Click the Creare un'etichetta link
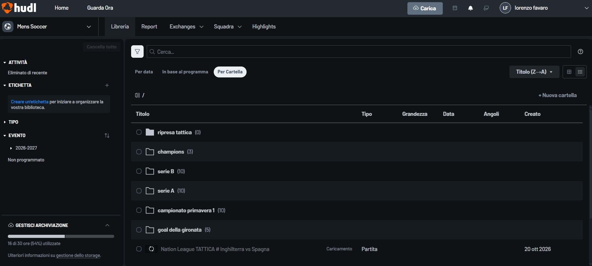The image size is (592, 266). click(30, 102)
